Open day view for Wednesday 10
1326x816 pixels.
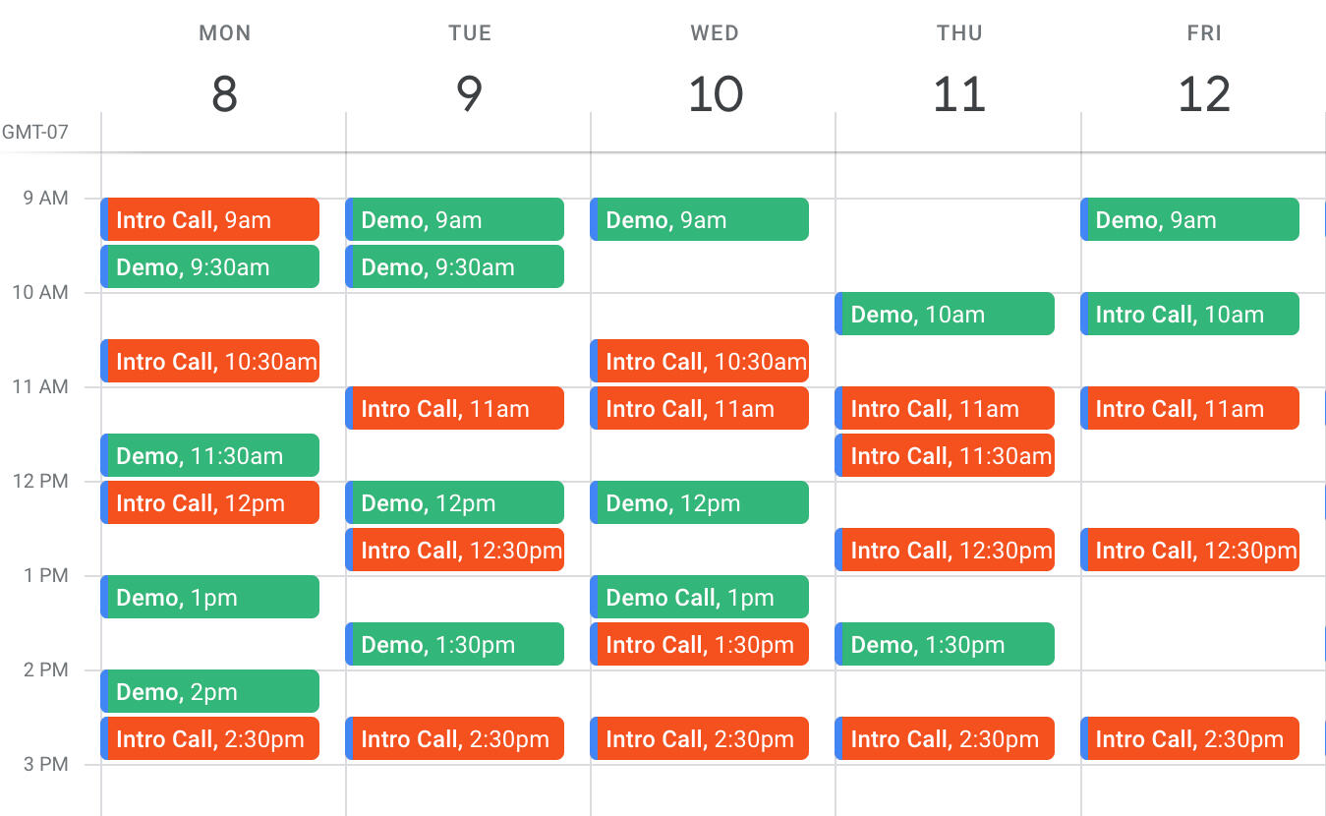point(715,93)
